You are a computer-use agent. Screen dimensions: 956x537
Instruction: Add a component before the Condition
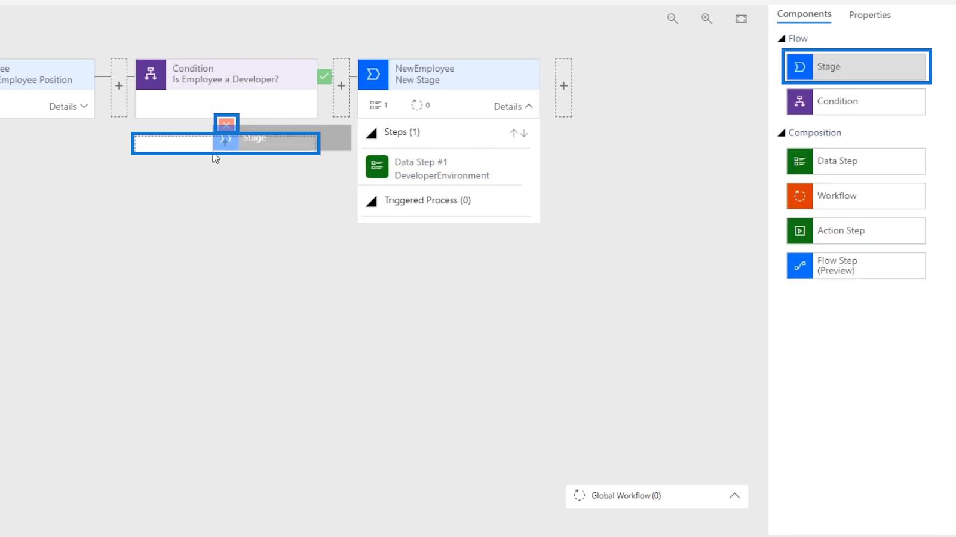[119, 87]
